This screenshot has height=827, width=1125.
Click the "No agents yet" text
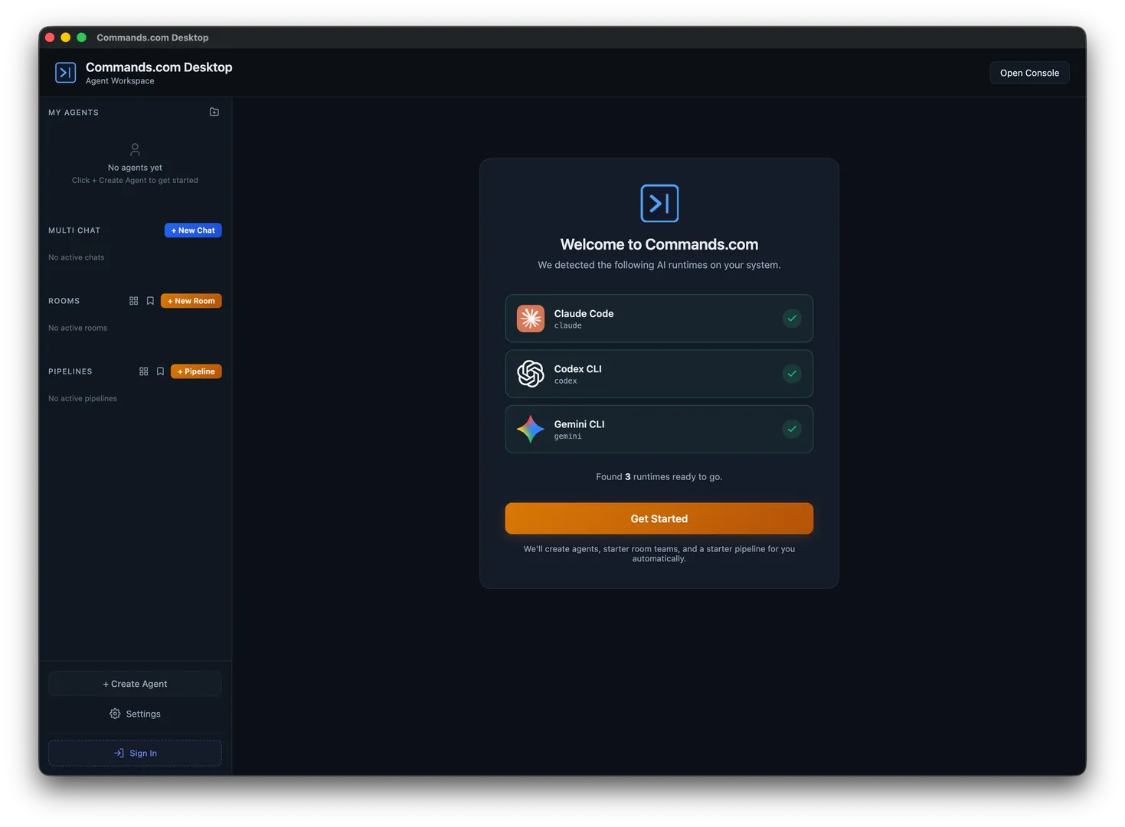click(135, 168)
